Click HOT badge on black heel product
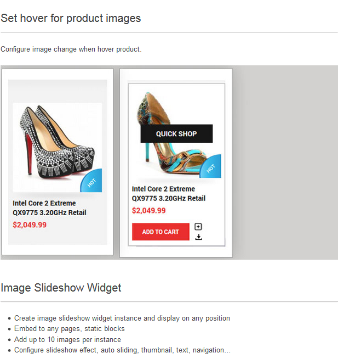Viewport: 338px width, 364px height. pyautogui.click(x=93, y=183)
